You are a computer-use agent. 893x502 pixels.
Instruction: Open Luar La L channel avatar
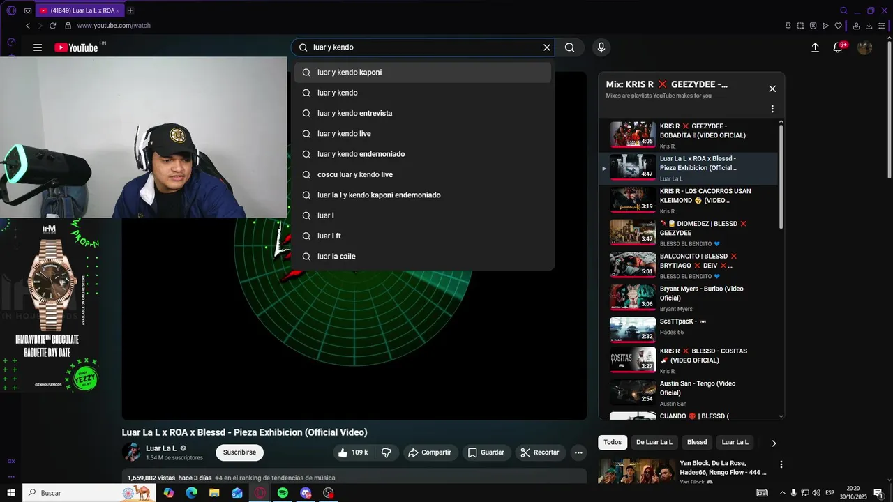[131, 452]
